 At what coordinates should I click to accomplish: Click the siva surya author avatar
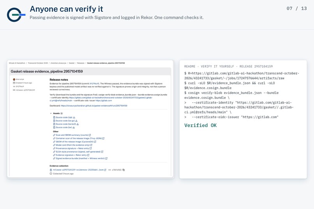[14, 79]
